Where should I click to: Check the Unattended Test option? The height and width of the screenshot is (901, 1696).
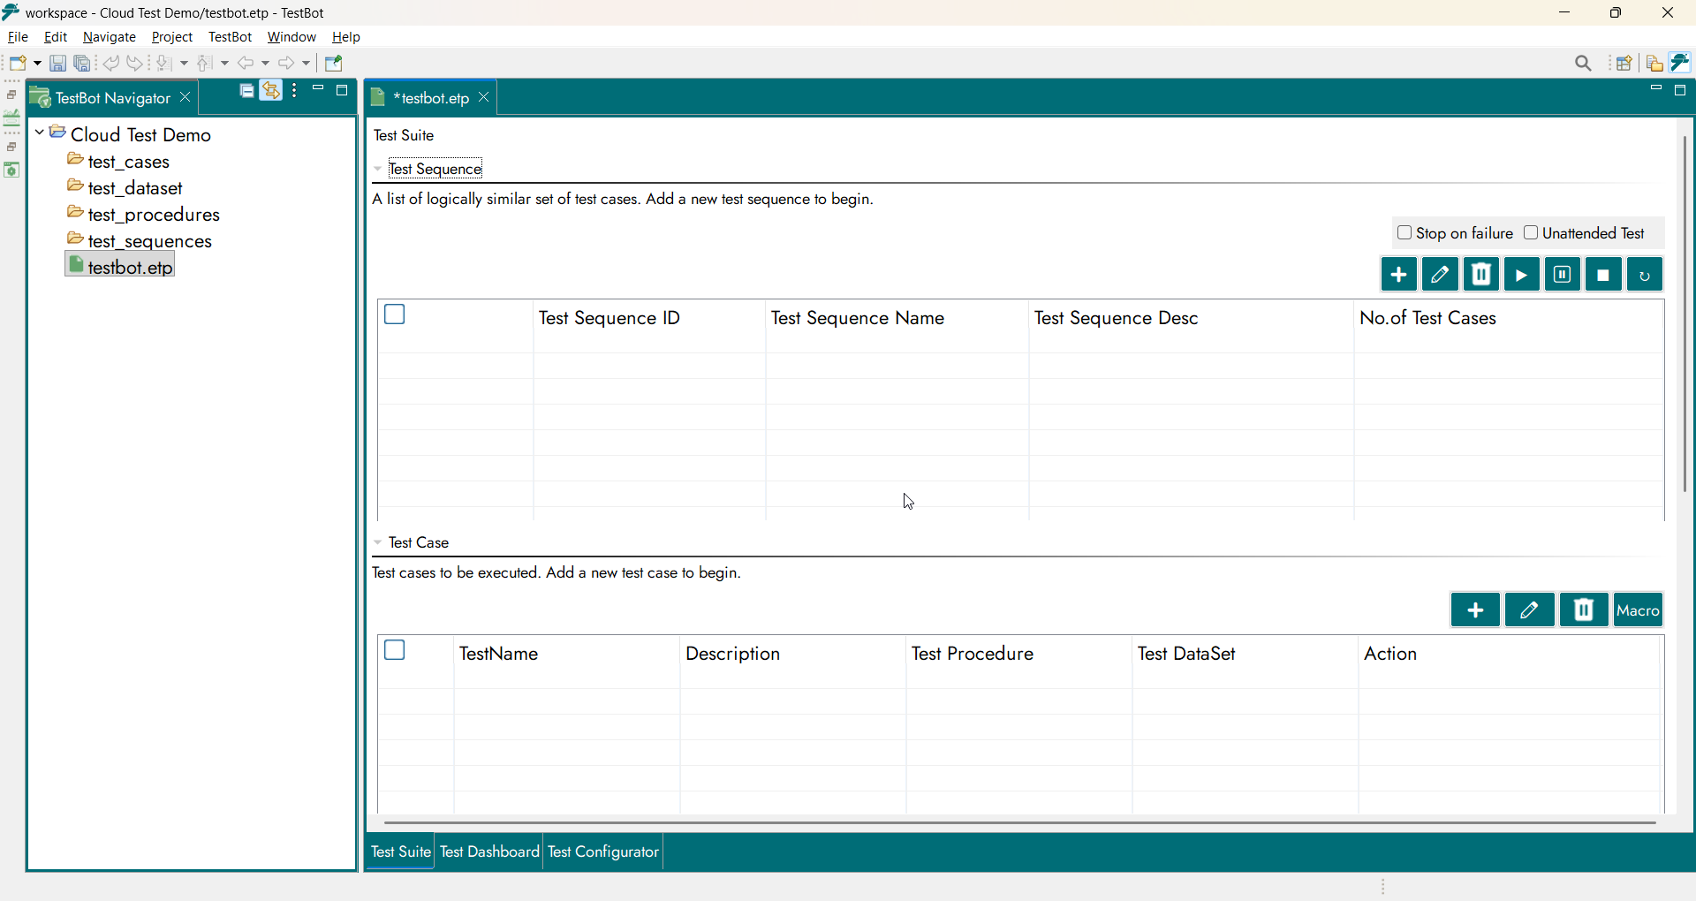[x=1531, y=233]
